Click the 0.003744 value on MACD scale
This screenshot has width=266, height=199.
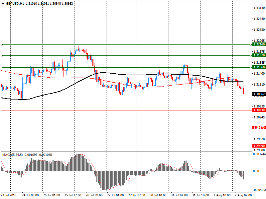point(259,154)
